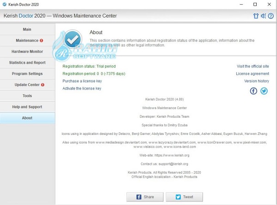277x205 pixels.
Task: Toggle the sound speaker icon in header
Action: point(263,16)
